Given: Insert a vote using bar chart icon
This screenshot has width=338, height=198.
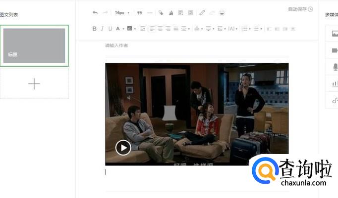Looking at the screenshot, I should pos(335,84).
